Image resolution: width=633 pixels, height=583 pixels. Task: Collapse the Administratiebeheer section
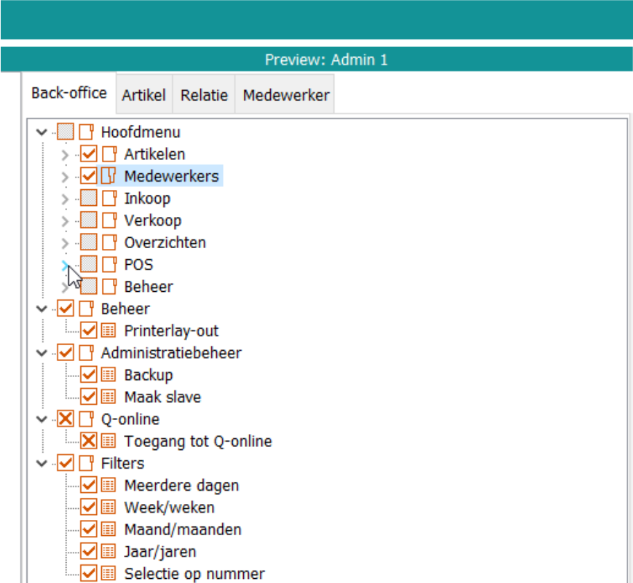coord(42,353)
